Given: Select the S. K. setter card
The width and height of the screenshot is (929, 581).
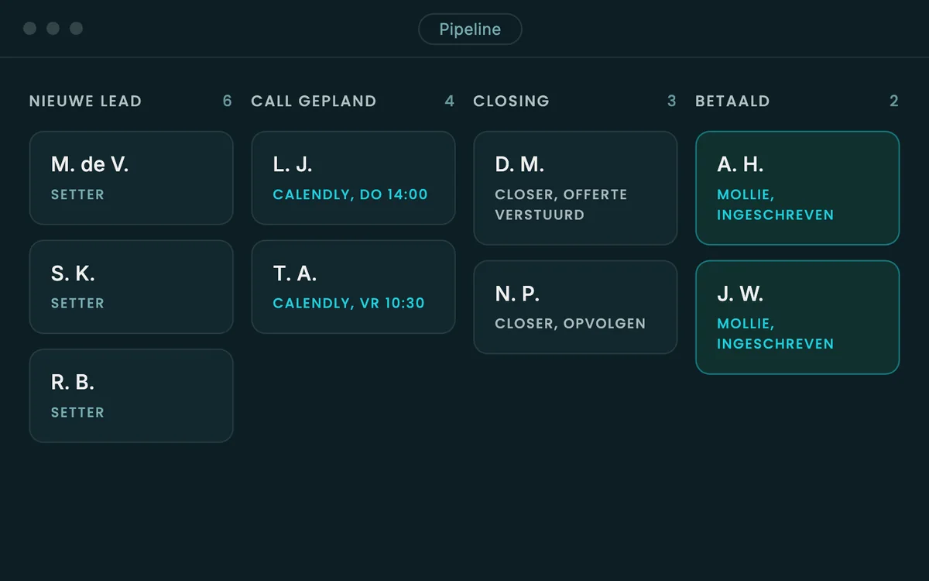Looking at the screenshot, I should pos(131,287).
